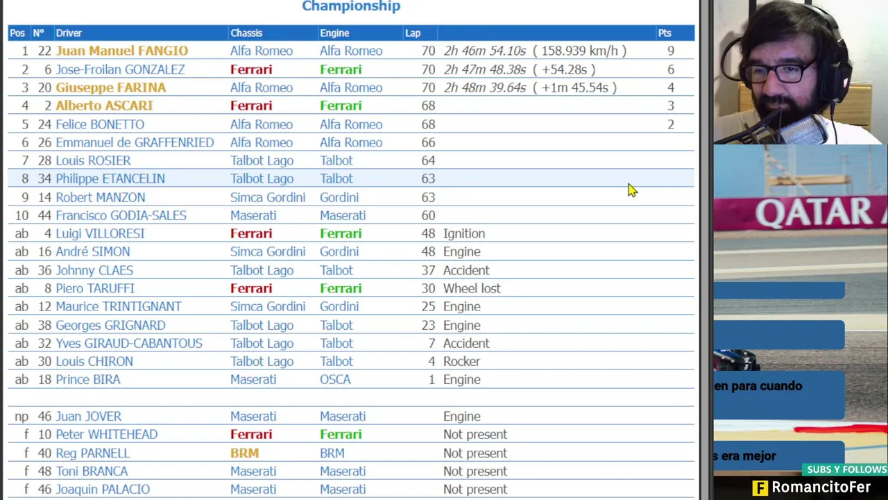Click the streamer webcam thumbnail

tap(800, 72)
